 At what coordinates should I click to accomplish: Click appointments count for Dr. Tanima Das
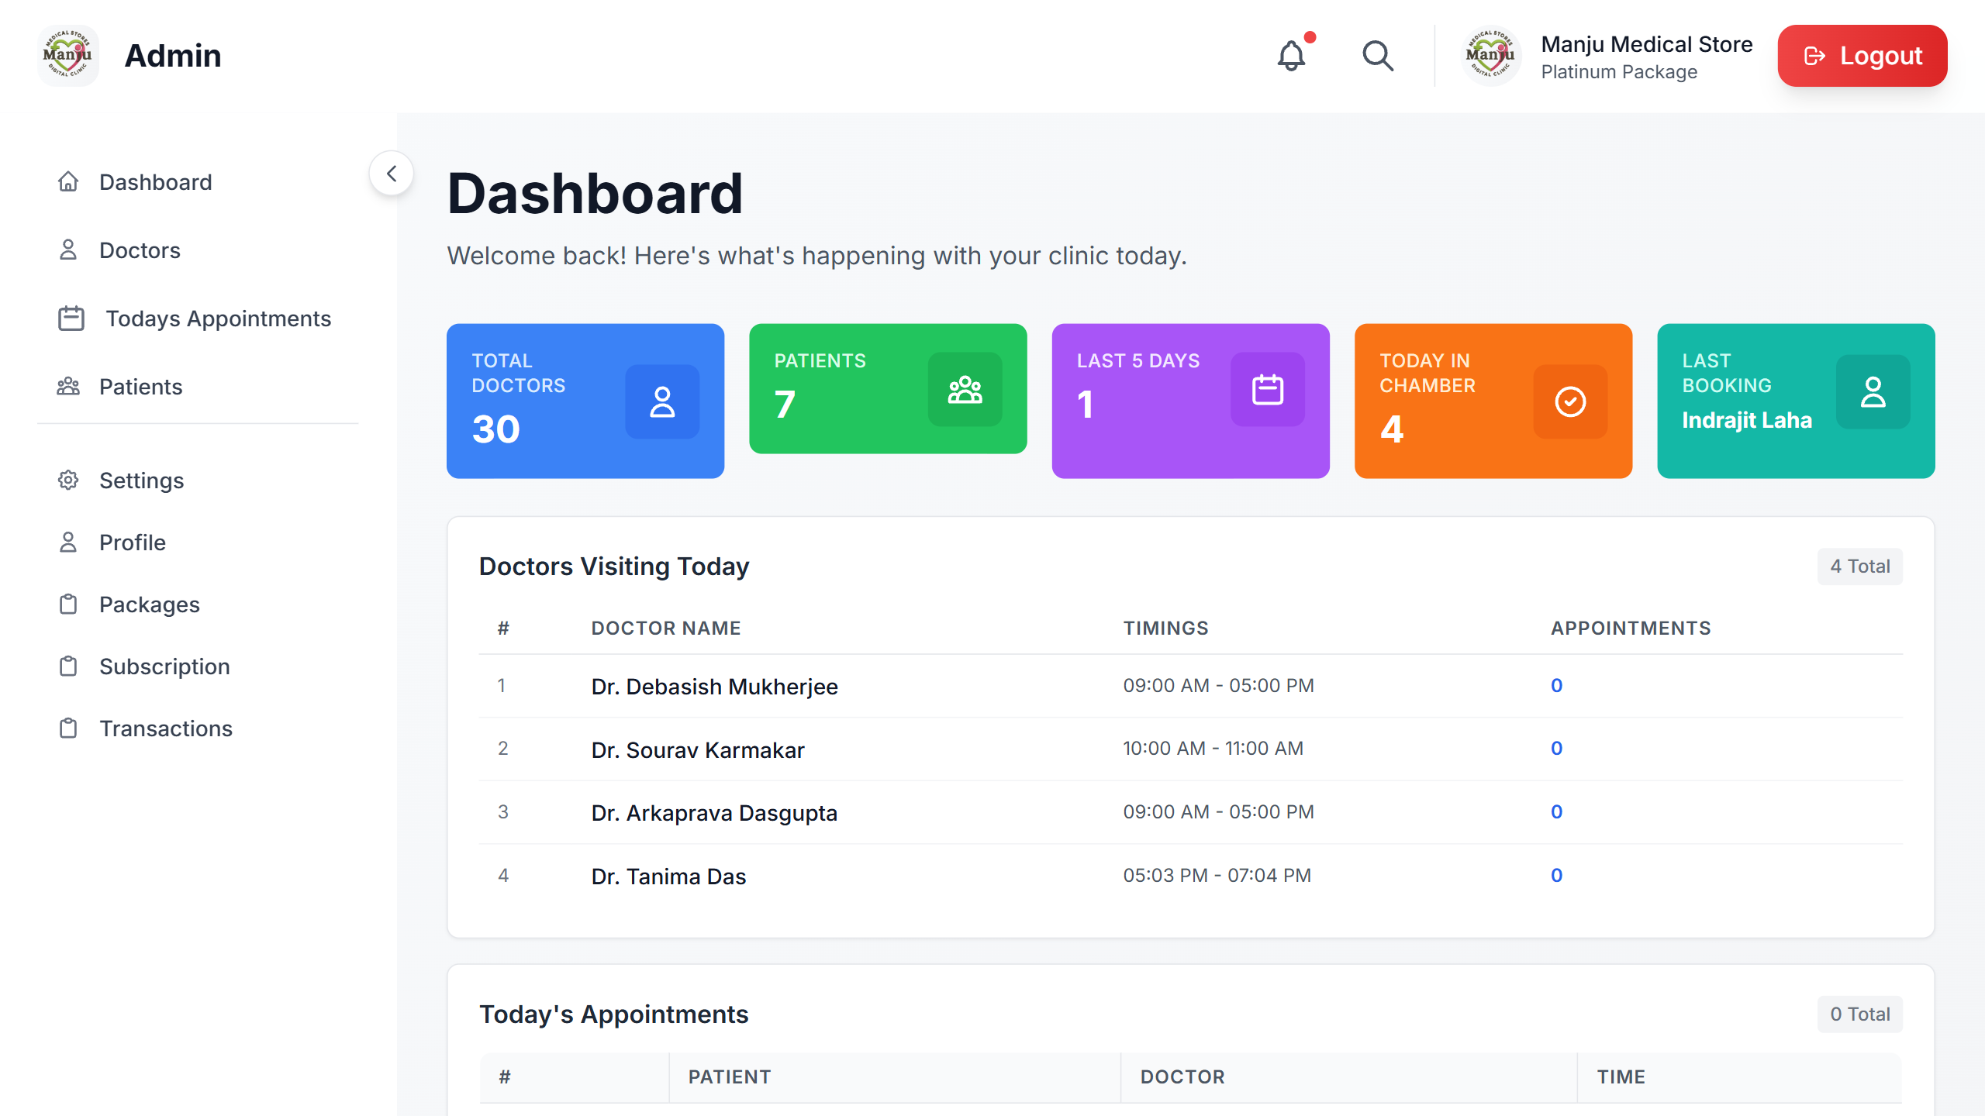(1556, 875)
